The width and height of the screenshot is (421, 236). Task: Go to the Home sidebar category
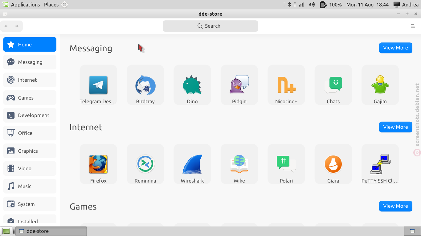(x=30, y=45)
